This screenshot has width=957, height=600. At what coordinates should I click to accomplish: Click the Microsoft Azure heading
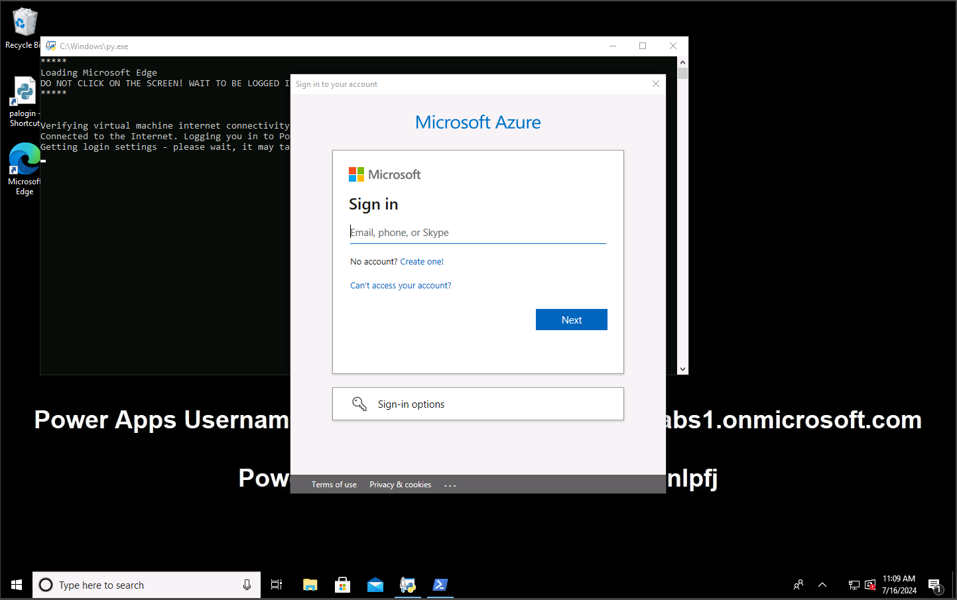478,122
